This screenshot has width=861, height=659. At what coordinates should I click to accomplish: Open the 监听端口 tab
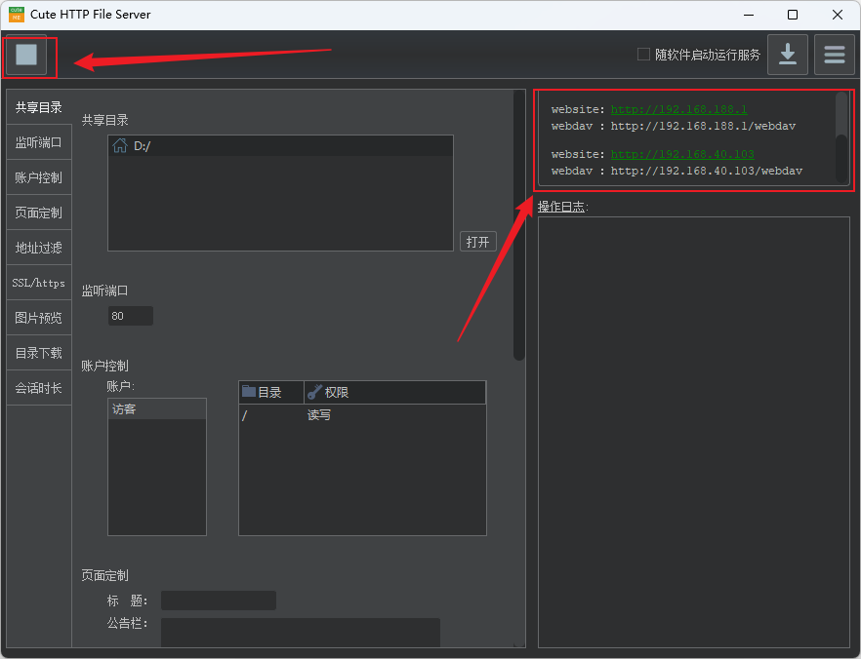pyautogui.click(x=39, y=142)
